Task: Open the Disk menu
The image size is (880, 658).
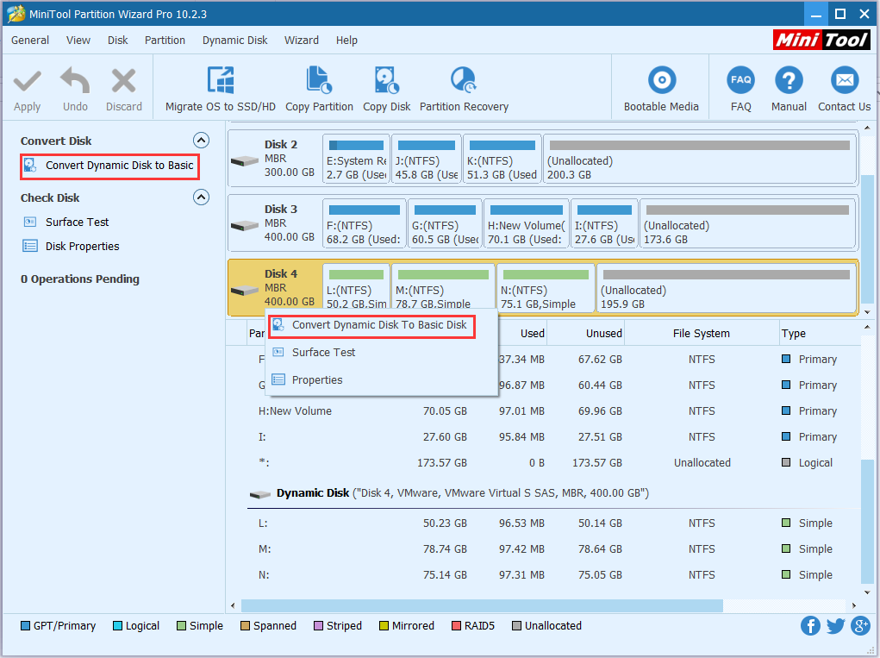Action: tap(118, 41)
